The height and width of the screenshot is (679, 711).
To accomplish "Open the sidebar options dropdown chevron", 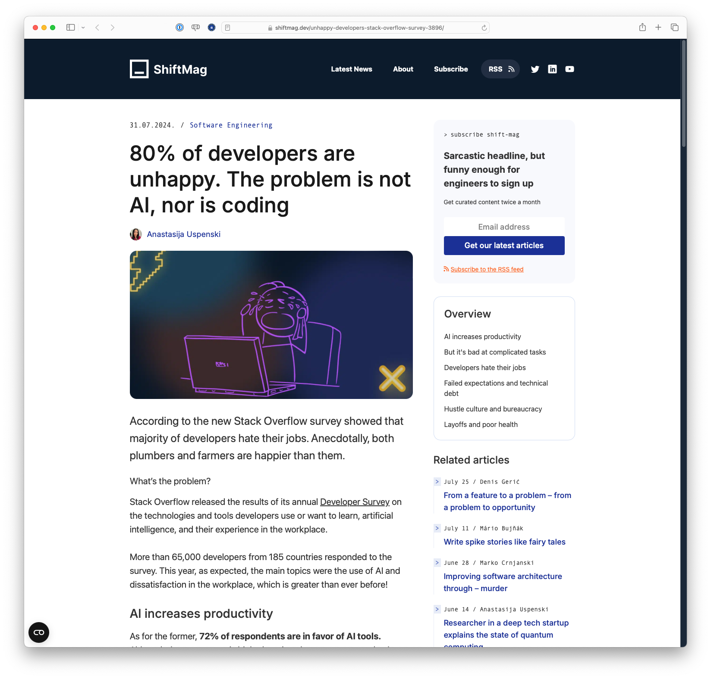I will tap(83, 27).
